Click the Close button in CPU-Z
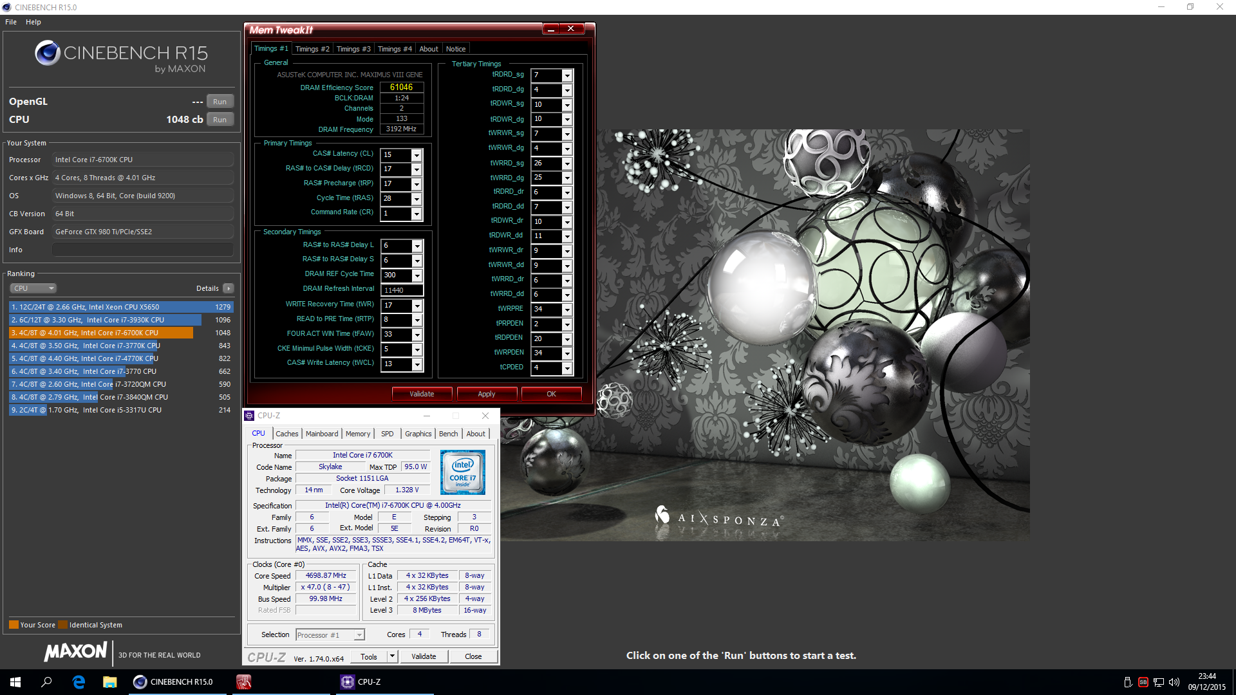The height and width of the screenshot is (695, 1236). pyautogui.click(x=473, y=656)
